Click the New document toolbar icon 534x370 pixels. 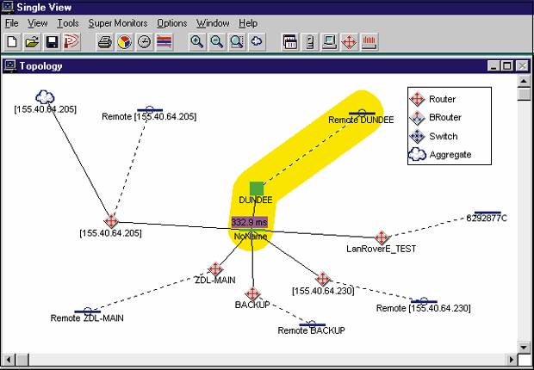[x=12, y=41]
